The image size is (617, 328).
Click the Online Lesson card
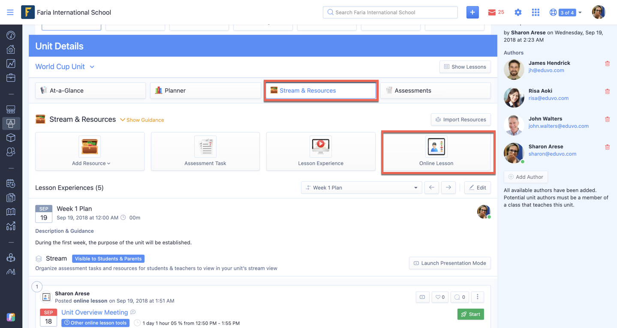[x=436, y=151]
